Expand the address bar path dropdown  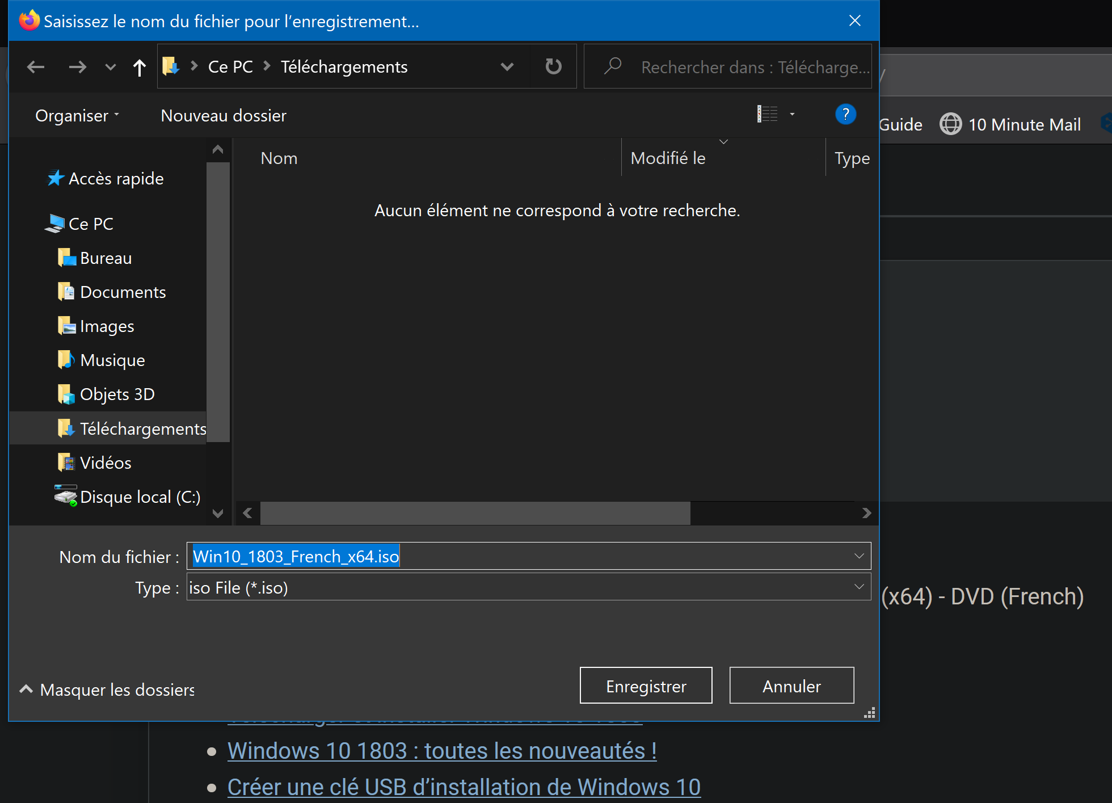click(x=507, y=67)
